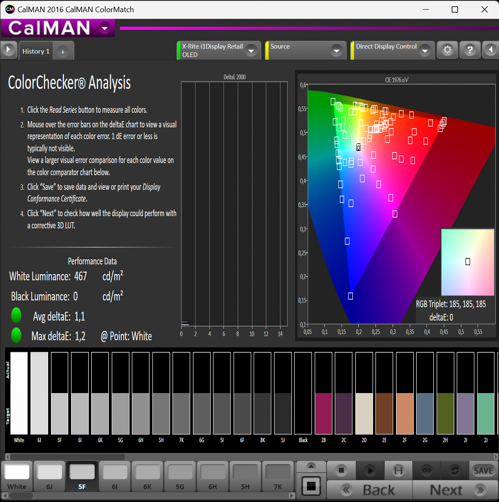Open the CalMAN main menu dropdown
The image size is (499, 502).
(x=105, y=28)
